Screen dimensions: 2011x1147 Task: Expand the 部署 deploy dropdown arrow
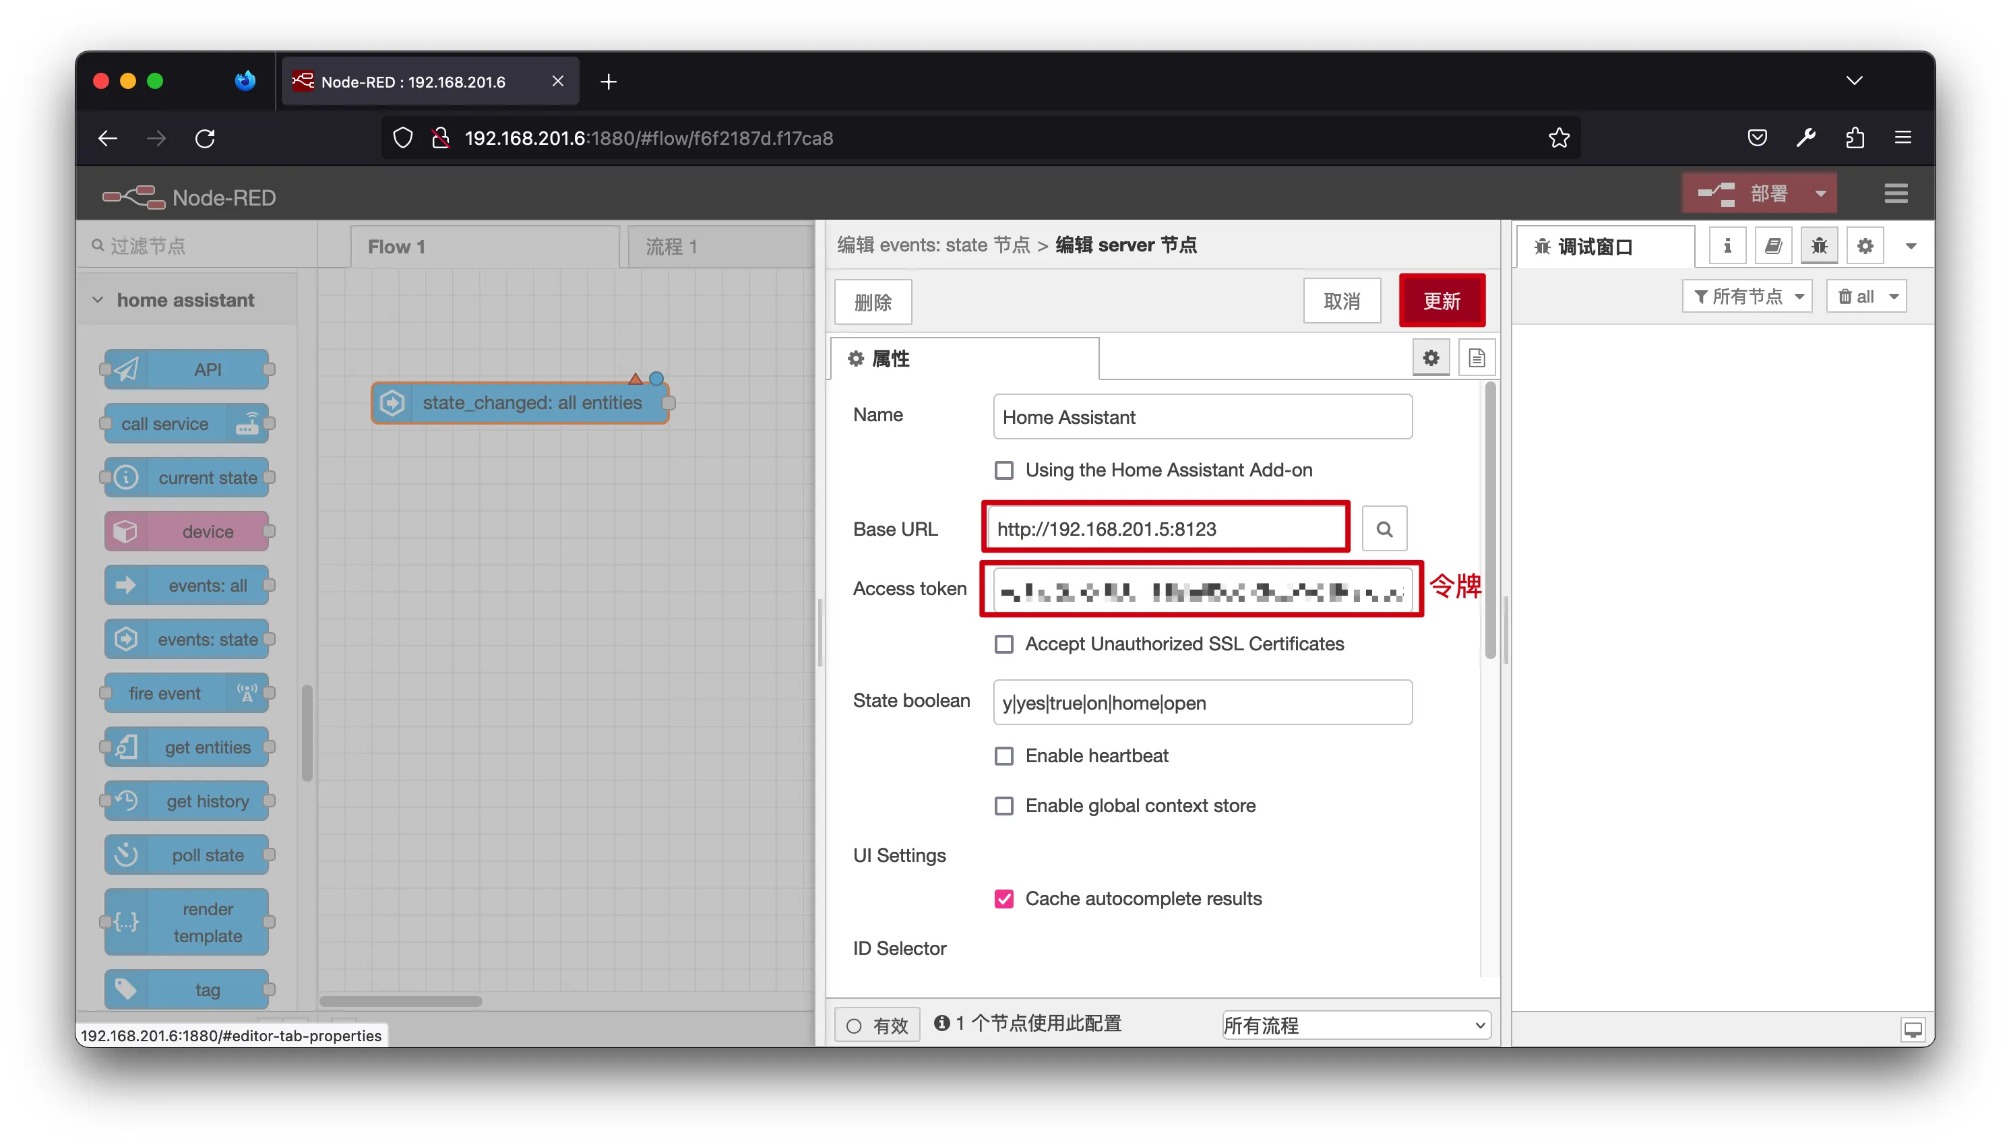tap(1820, 194)
